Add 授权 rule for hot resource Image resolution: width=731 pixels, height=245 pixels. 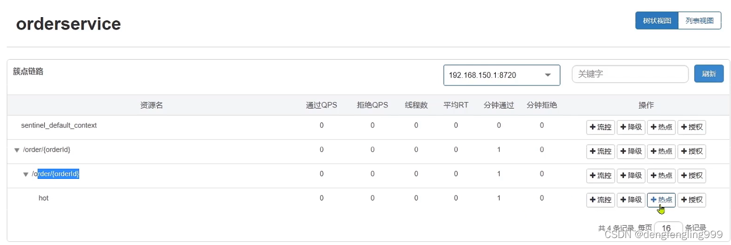point(692,200)
